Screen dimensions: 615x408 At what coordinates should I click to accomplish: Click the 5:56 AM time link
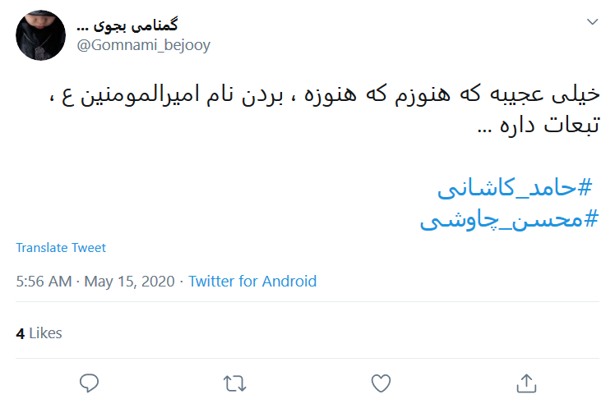[44, 282]
